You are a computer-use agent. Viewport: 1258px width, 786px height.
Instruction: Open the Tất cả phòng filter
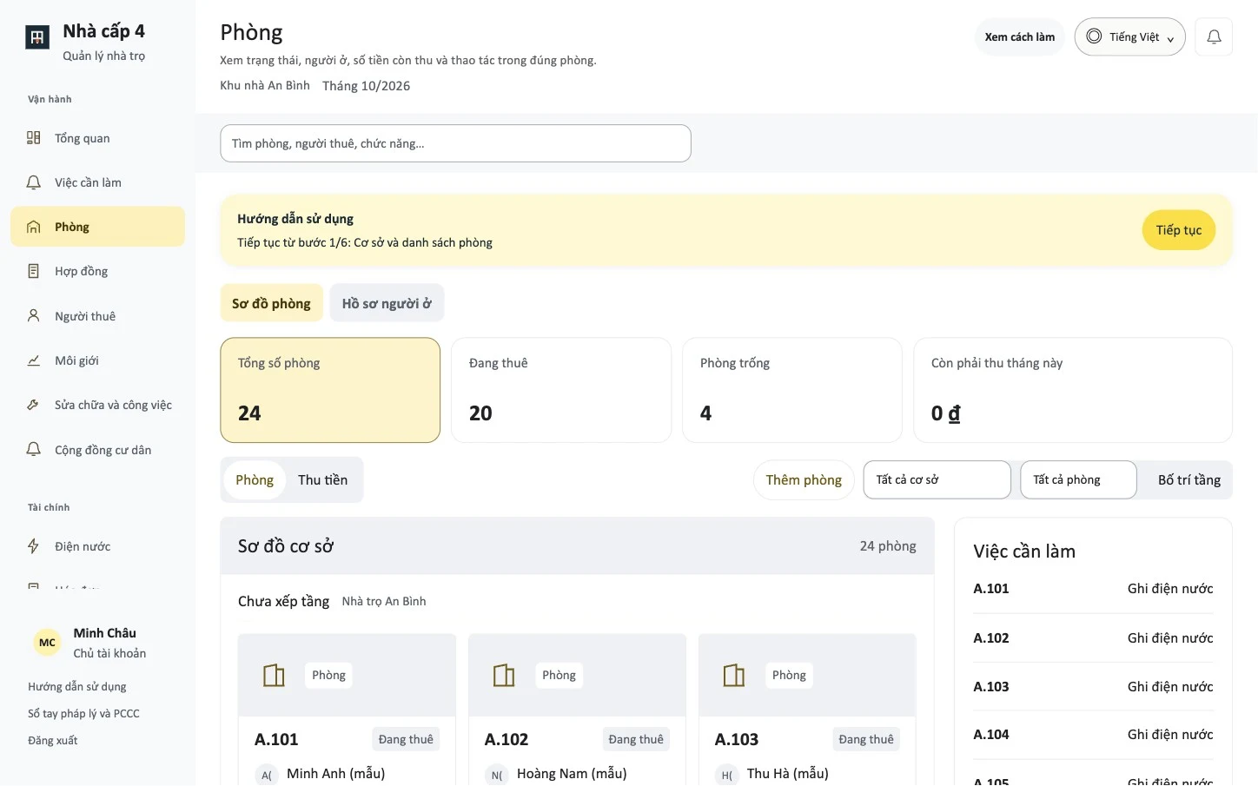pos(1078,479)
